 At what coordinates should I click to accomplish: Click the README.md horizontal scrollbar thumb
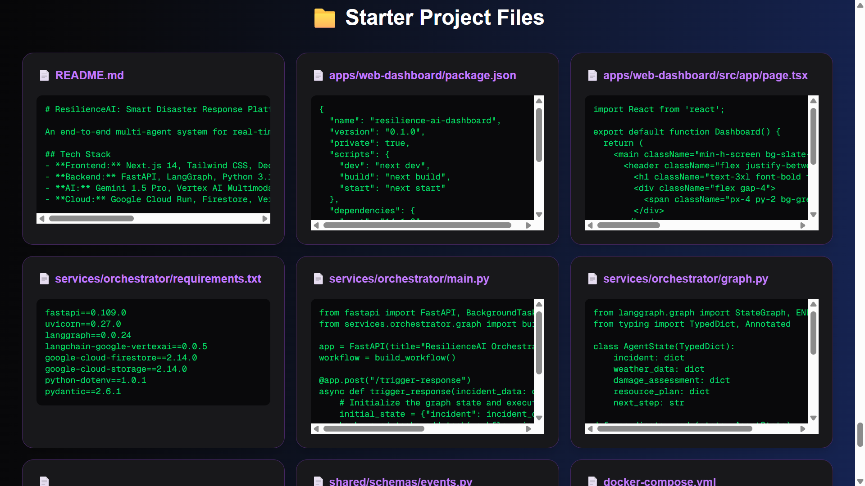coord(91,219)
